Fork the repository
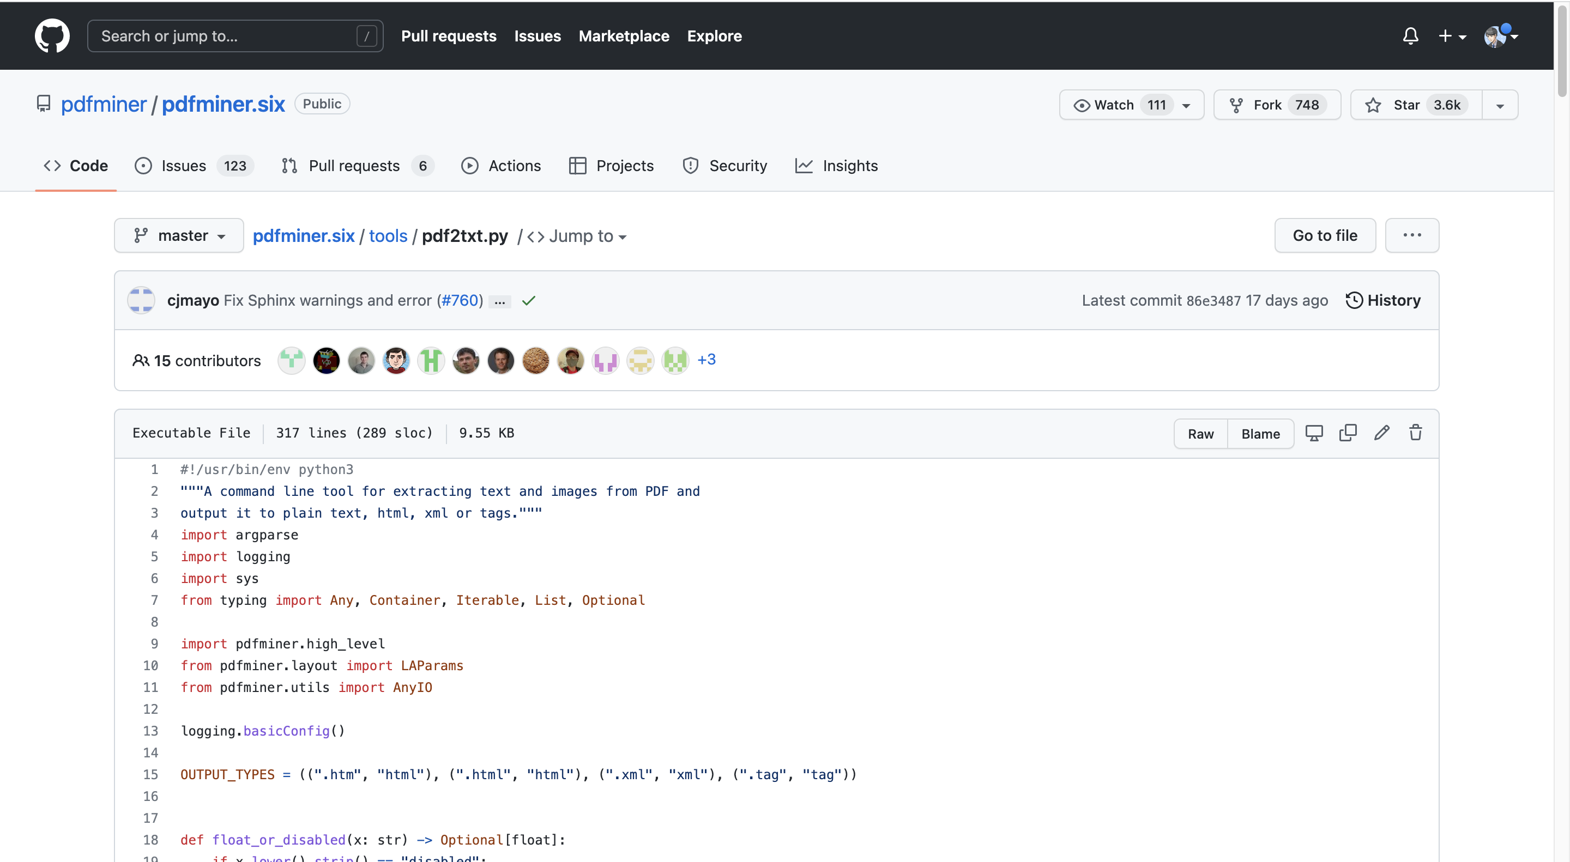The height and width of the screenshot is (862, 1570). (x=1277, y=105)
